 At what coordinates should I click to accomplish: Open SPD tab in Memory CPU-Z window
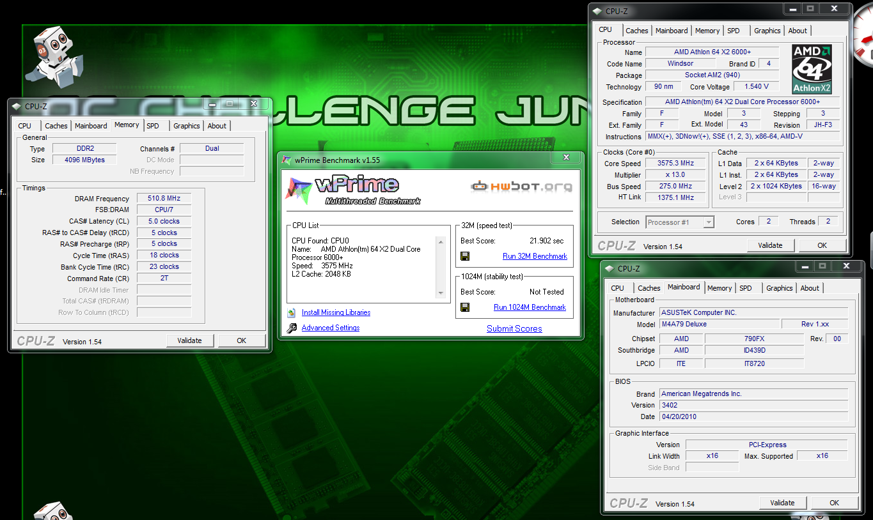click(153, 126)
